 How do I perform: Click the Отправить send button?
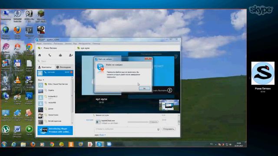pyautogui.click(x=169, y=129)
